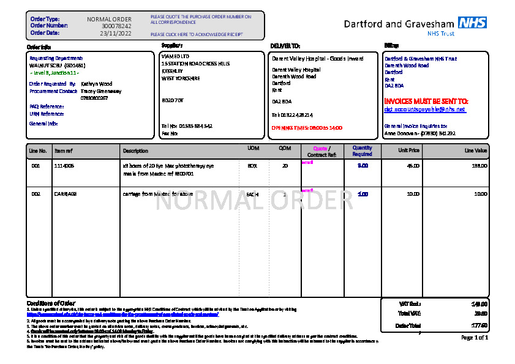Select the 'Unit Price' column header
The width and height of the screenshot is (515, 364).
(x=409, y=150)
